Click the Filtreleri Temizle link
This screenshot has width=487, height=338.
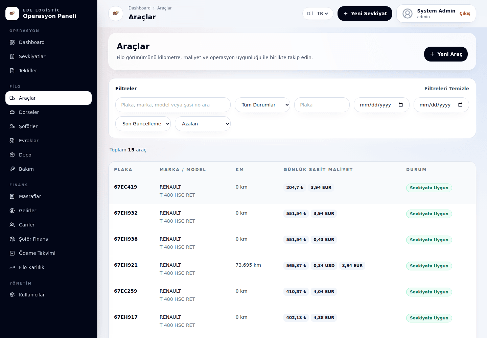pos(447,89)
